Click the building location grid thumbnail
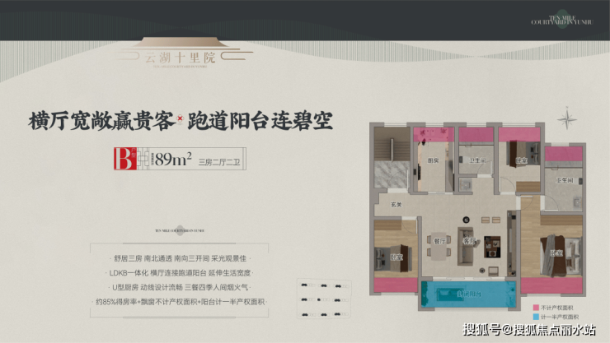The image size is (610, 343). tap(324, 299)
